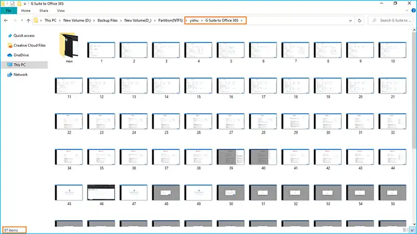Click the Quick access star icon
Viewport: 417px width, 234px height.
click(10, 35)
